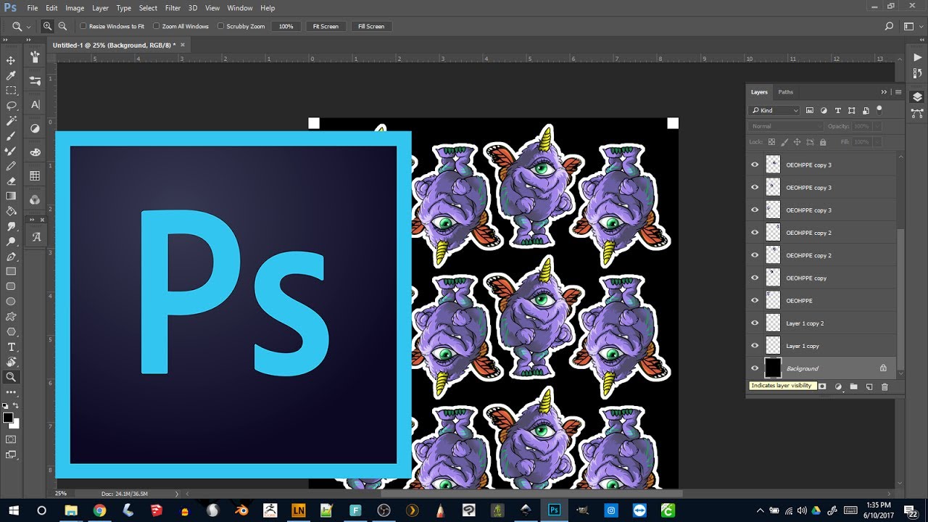Select the Rectangle shape tool
Viewport: 928px width, 522px height.
pyautogui.click(x=11, y=271)
